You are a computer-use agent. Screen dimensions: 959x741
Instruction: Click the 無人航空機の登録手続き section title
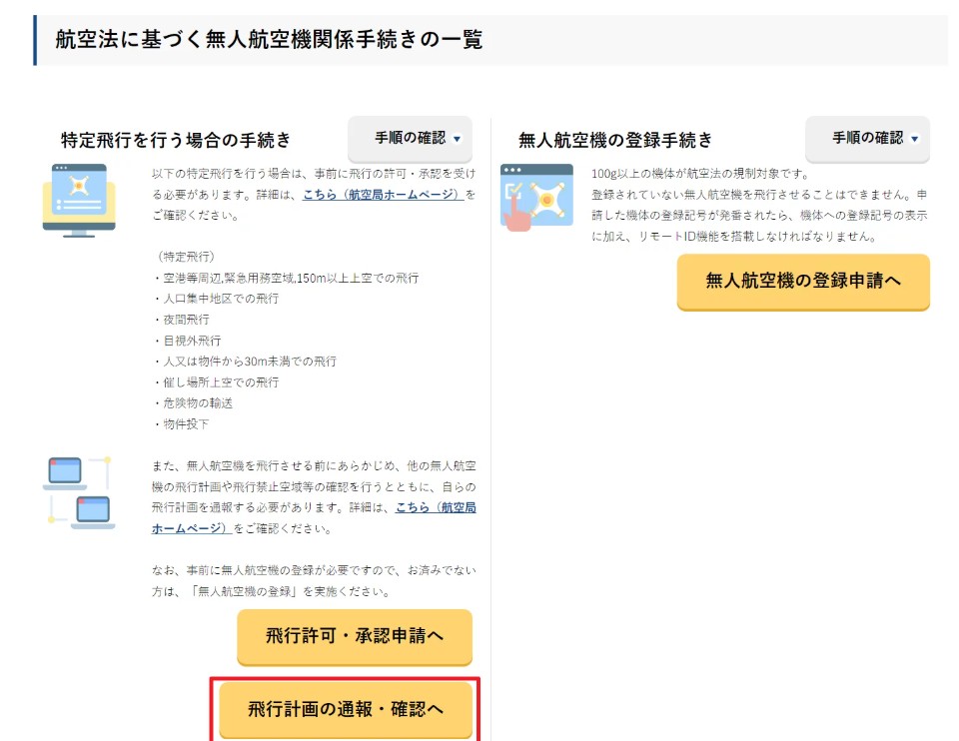pyautogui.click(x=616, y=140)
